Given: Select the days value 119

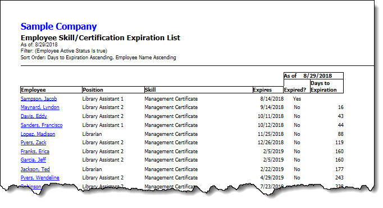Looking at the screenshot, I should (x=339, y=143).
